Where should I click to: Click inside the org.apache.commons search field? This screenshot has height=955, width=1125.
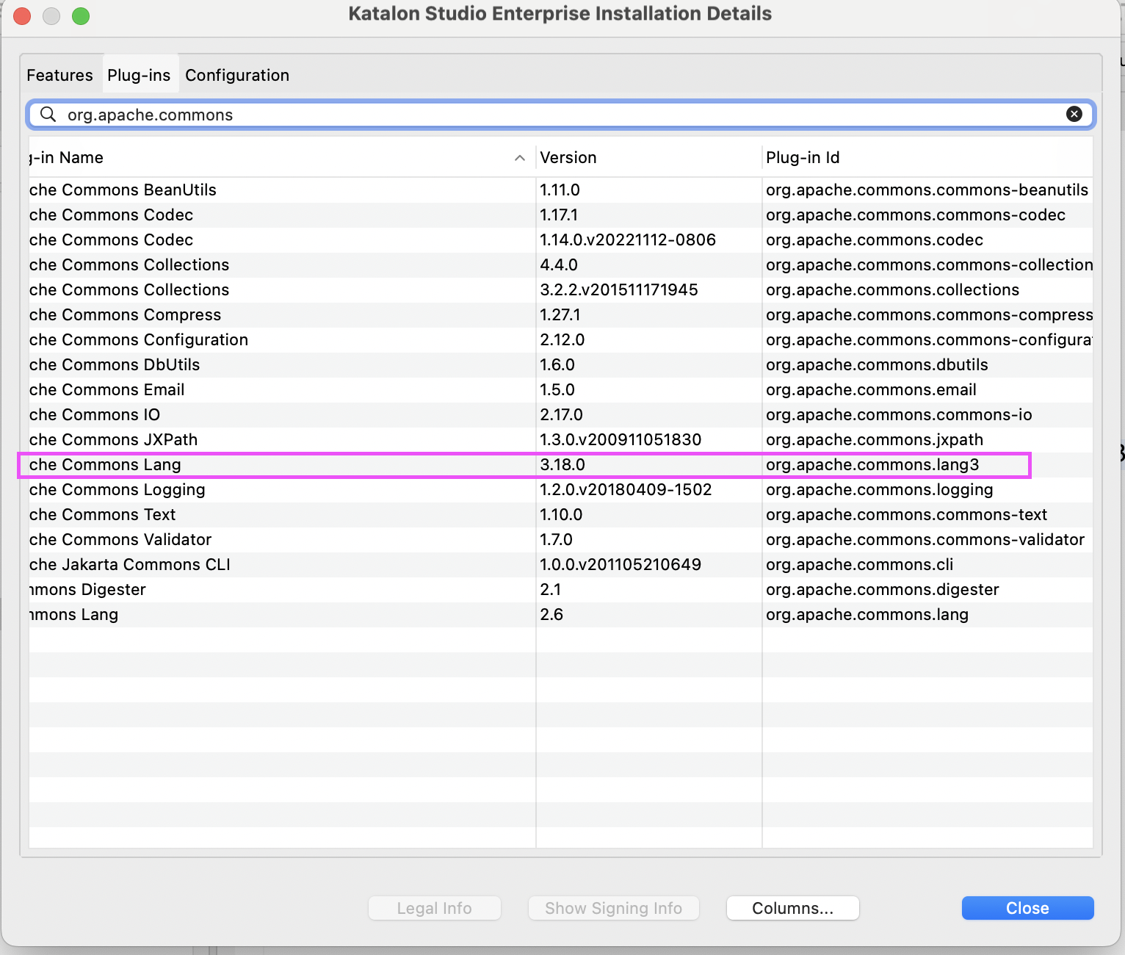click(514, 115)
